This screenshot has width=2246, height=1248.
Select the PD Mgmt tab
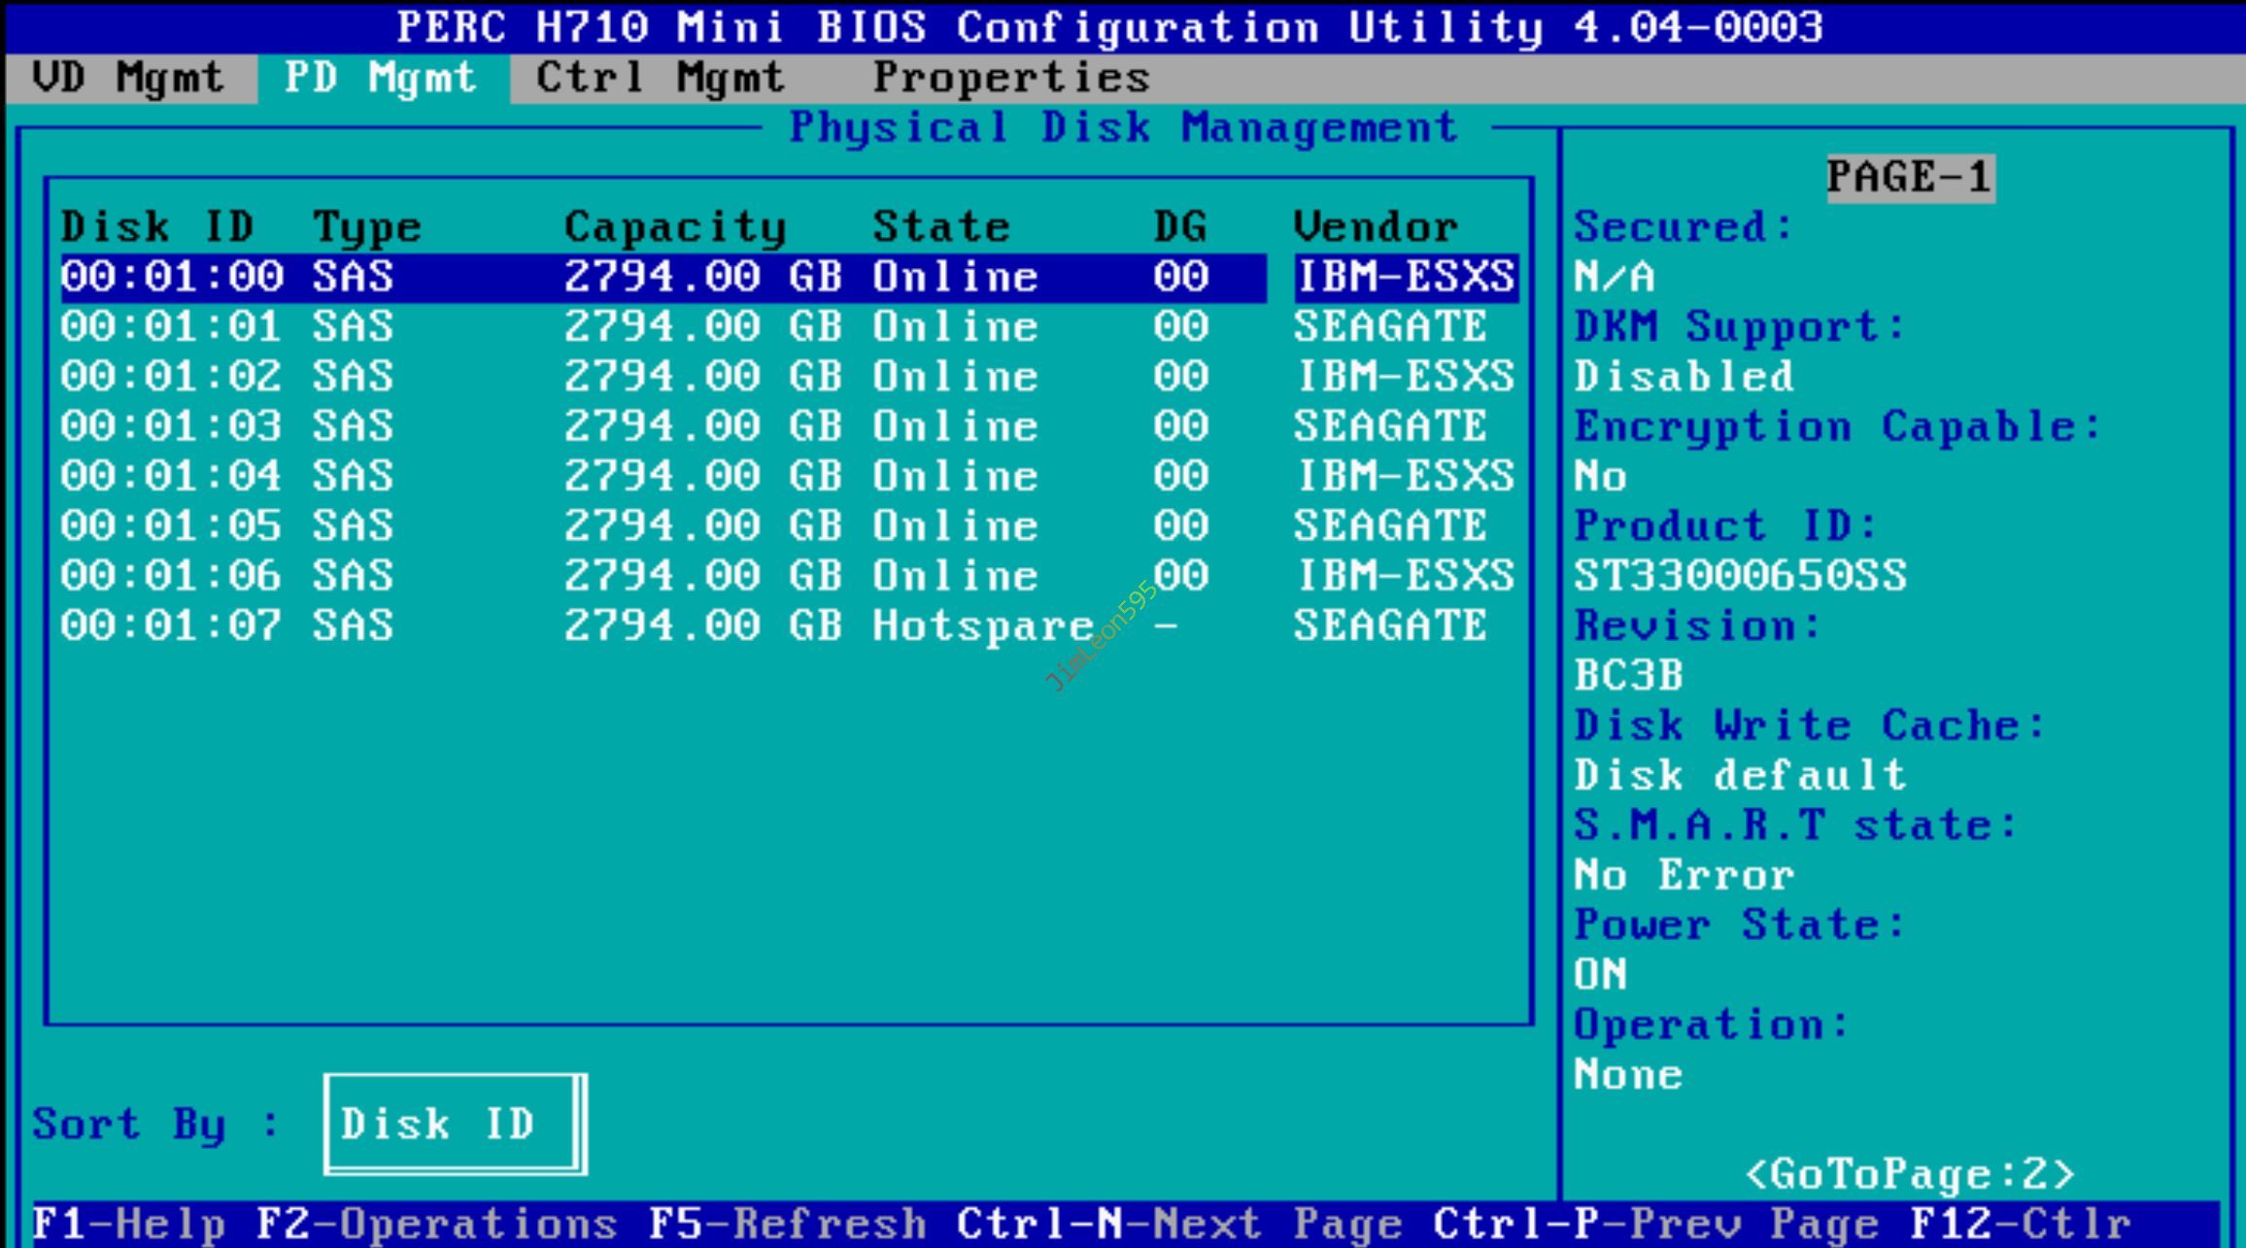coord(381,78)
